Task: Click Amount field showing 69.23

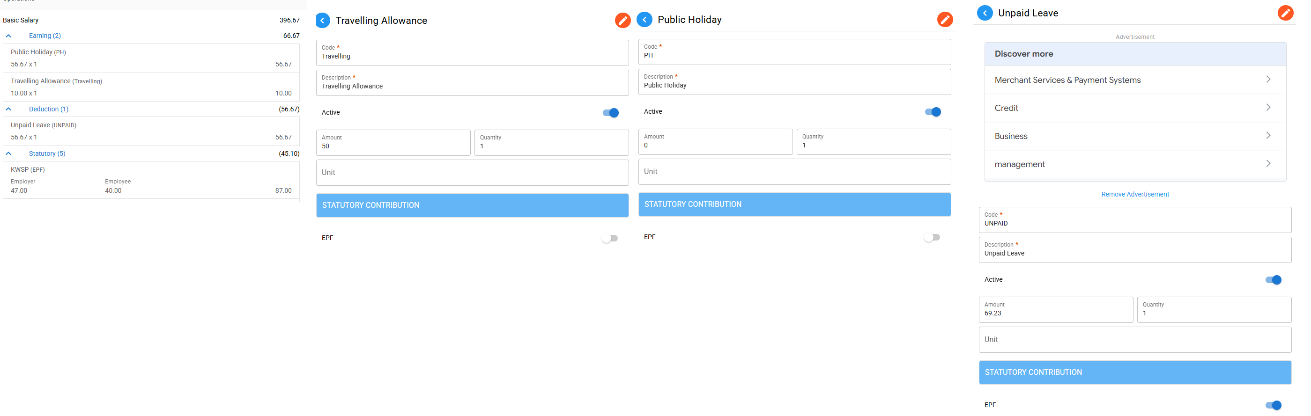Action: [x=1056, y=310]
